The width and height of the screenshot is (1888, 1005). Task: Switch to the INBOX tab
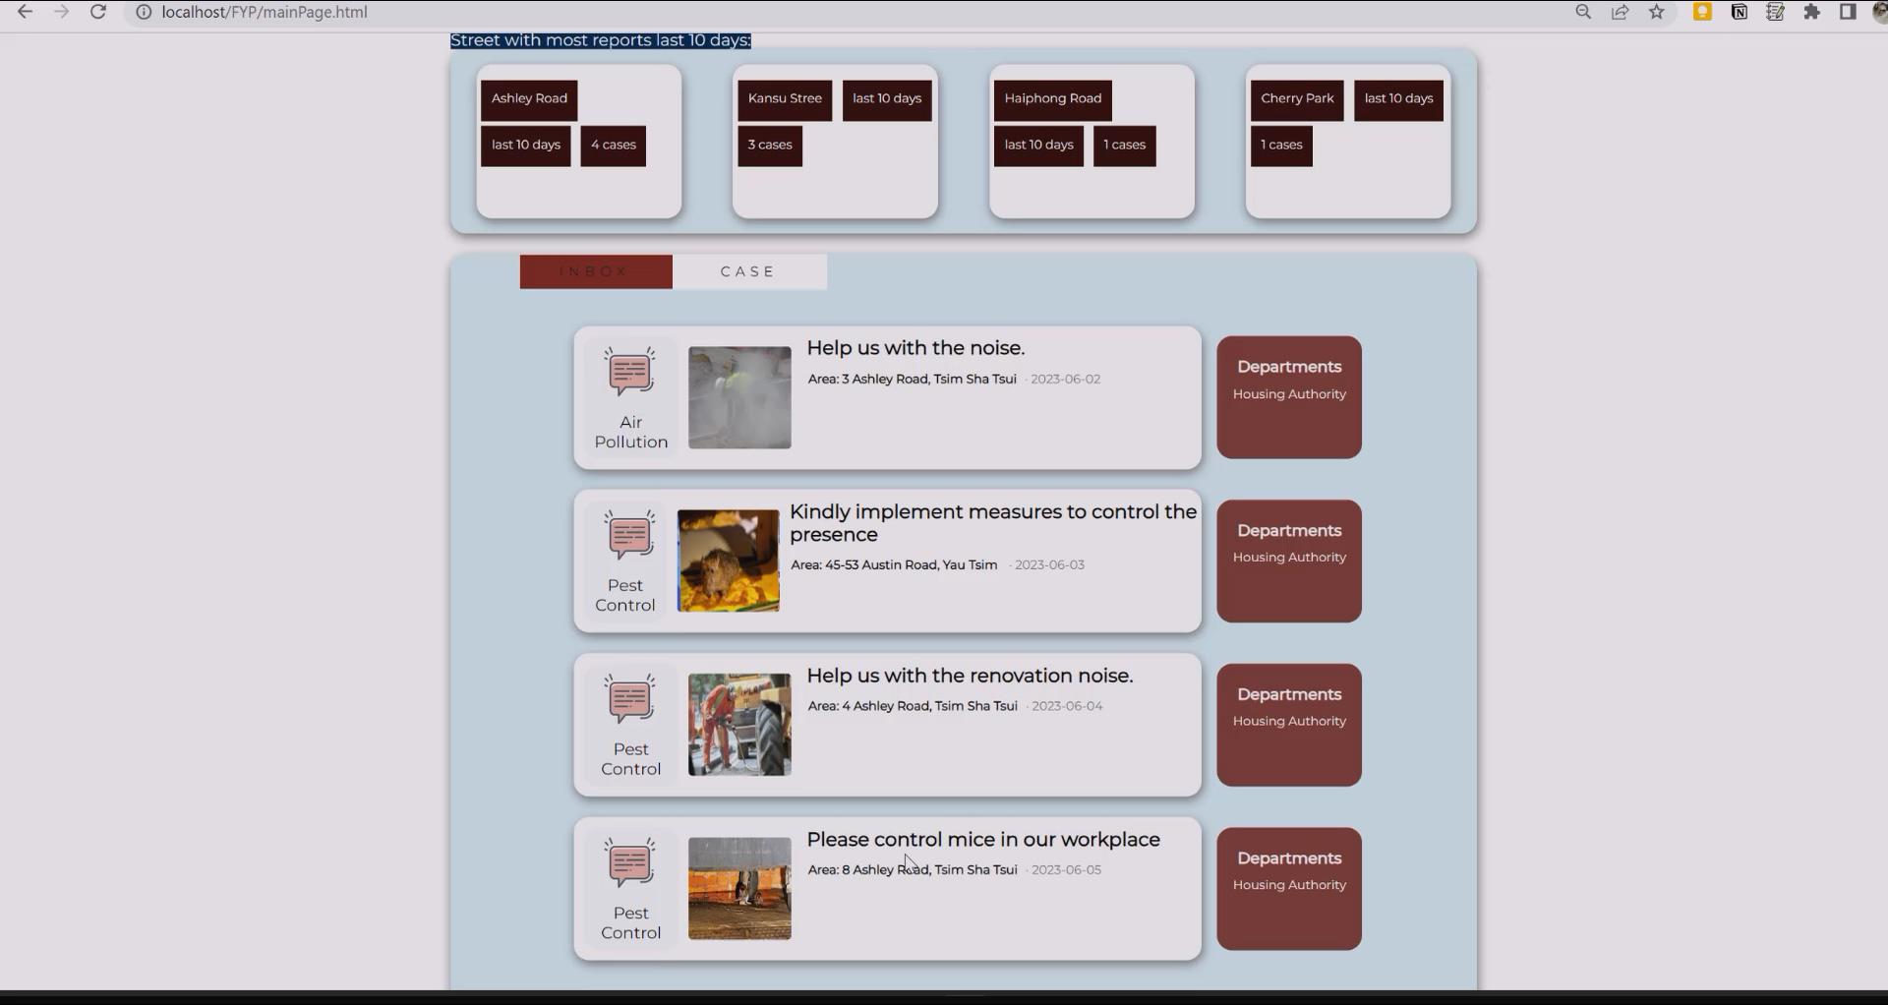[x=596, y=271]
